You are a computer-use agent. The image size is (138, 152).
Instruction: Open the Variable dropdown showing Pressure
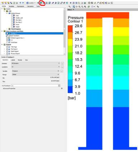point(36,71)
